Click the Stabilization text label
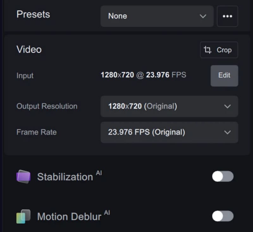The height and width of the screenshot is (232, 253). click(x=65, y=177)
